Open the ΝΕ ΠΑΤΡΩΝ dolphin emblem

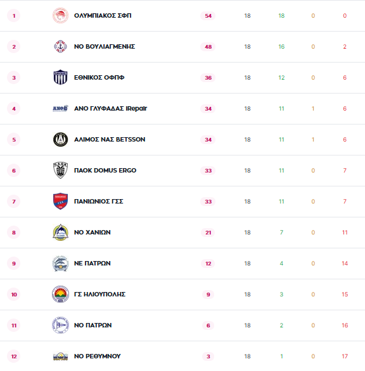click(60, 264)
